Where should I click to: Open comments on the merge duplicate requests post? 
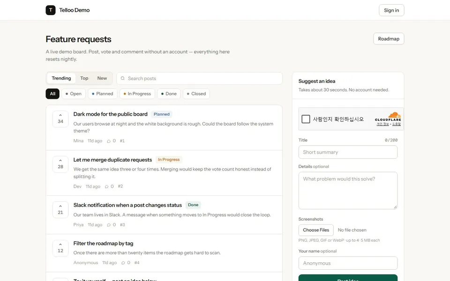[109, 186]
